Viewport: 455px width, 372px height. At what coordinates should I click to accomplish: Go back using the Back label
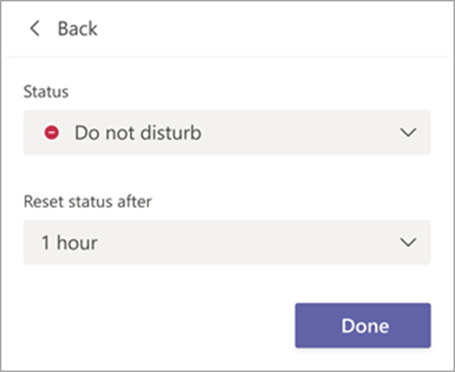(x=77, y=28)
